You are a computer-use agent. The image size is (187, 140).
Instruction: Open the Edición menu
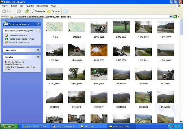coord(14,6)
